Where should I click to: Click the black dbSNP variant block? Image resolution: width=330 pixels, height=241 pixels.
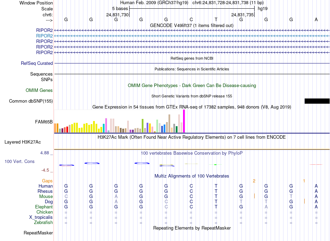point(317,101)
